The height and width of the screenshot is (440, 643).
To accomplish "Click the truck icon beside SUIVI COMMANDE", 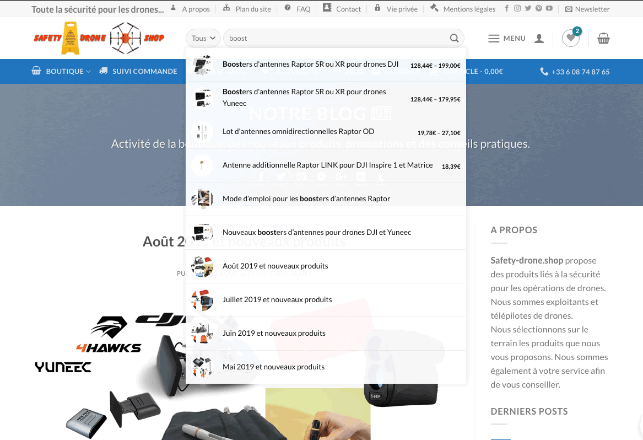I will [104, 71].
